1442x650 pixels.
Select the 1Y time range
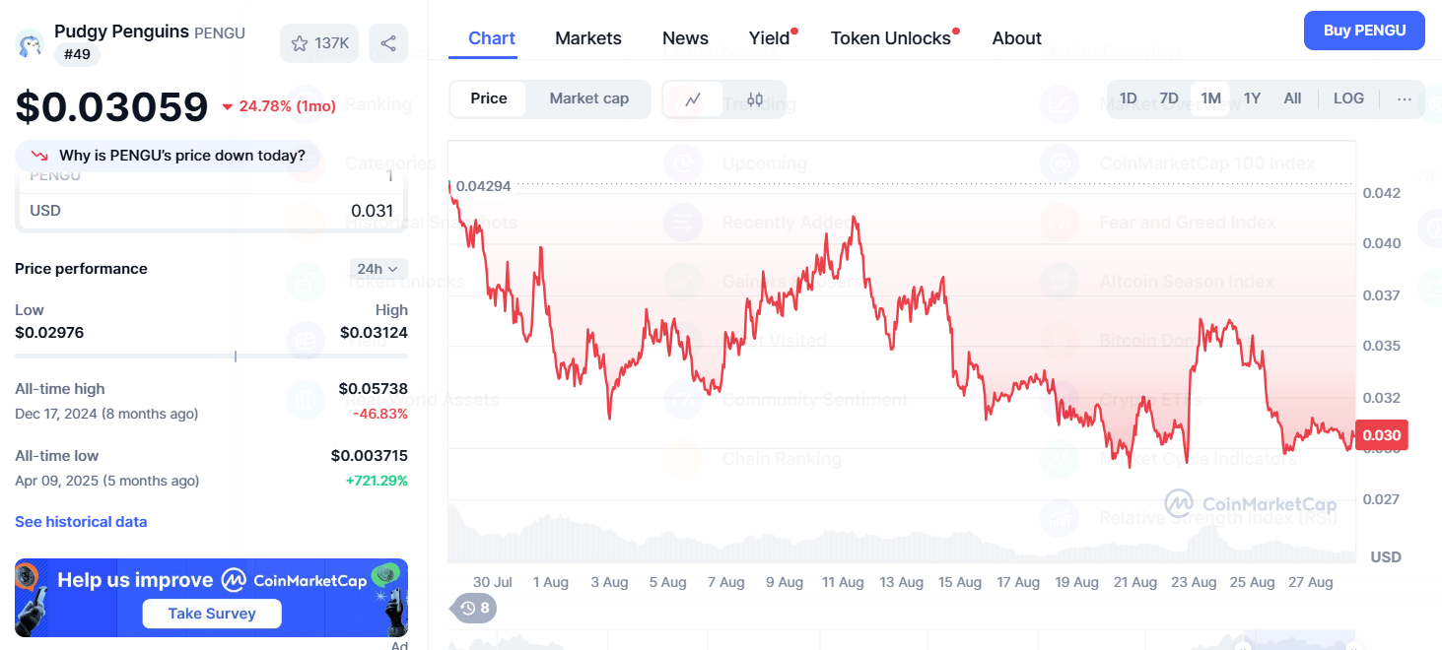[1252, 98]
